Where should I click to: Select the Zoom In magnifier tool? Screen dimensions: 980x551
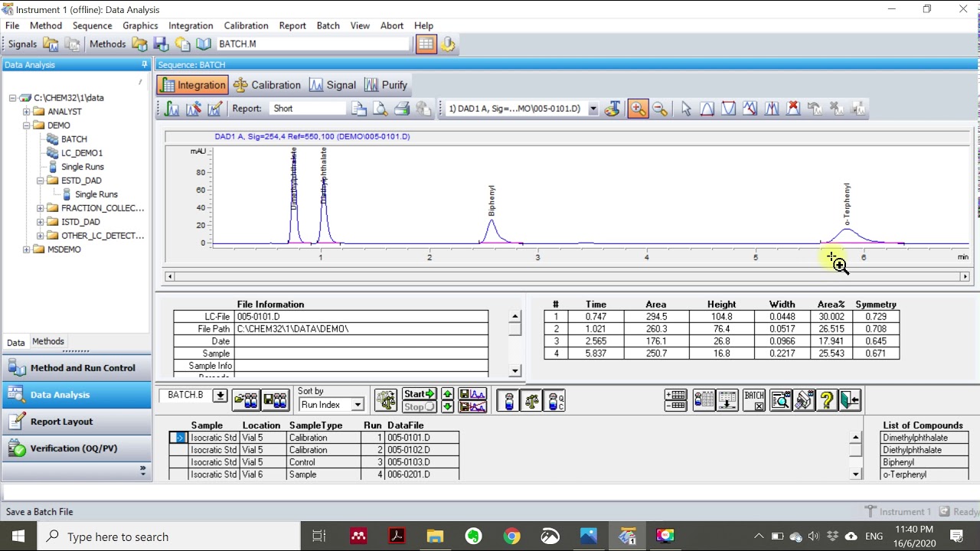tap(638, 109)
